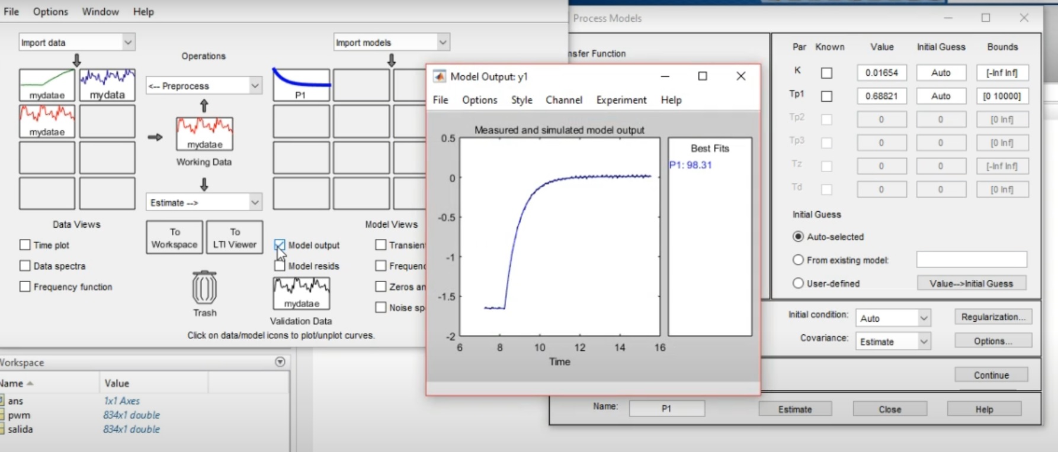Click the Name field containing P1
The image size is (1058, 452).
666,409
